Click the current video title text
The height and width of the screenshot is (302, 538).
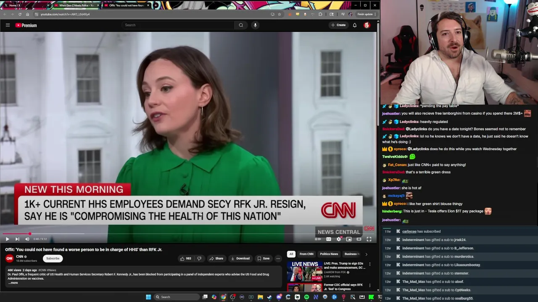tap(84, 250)
